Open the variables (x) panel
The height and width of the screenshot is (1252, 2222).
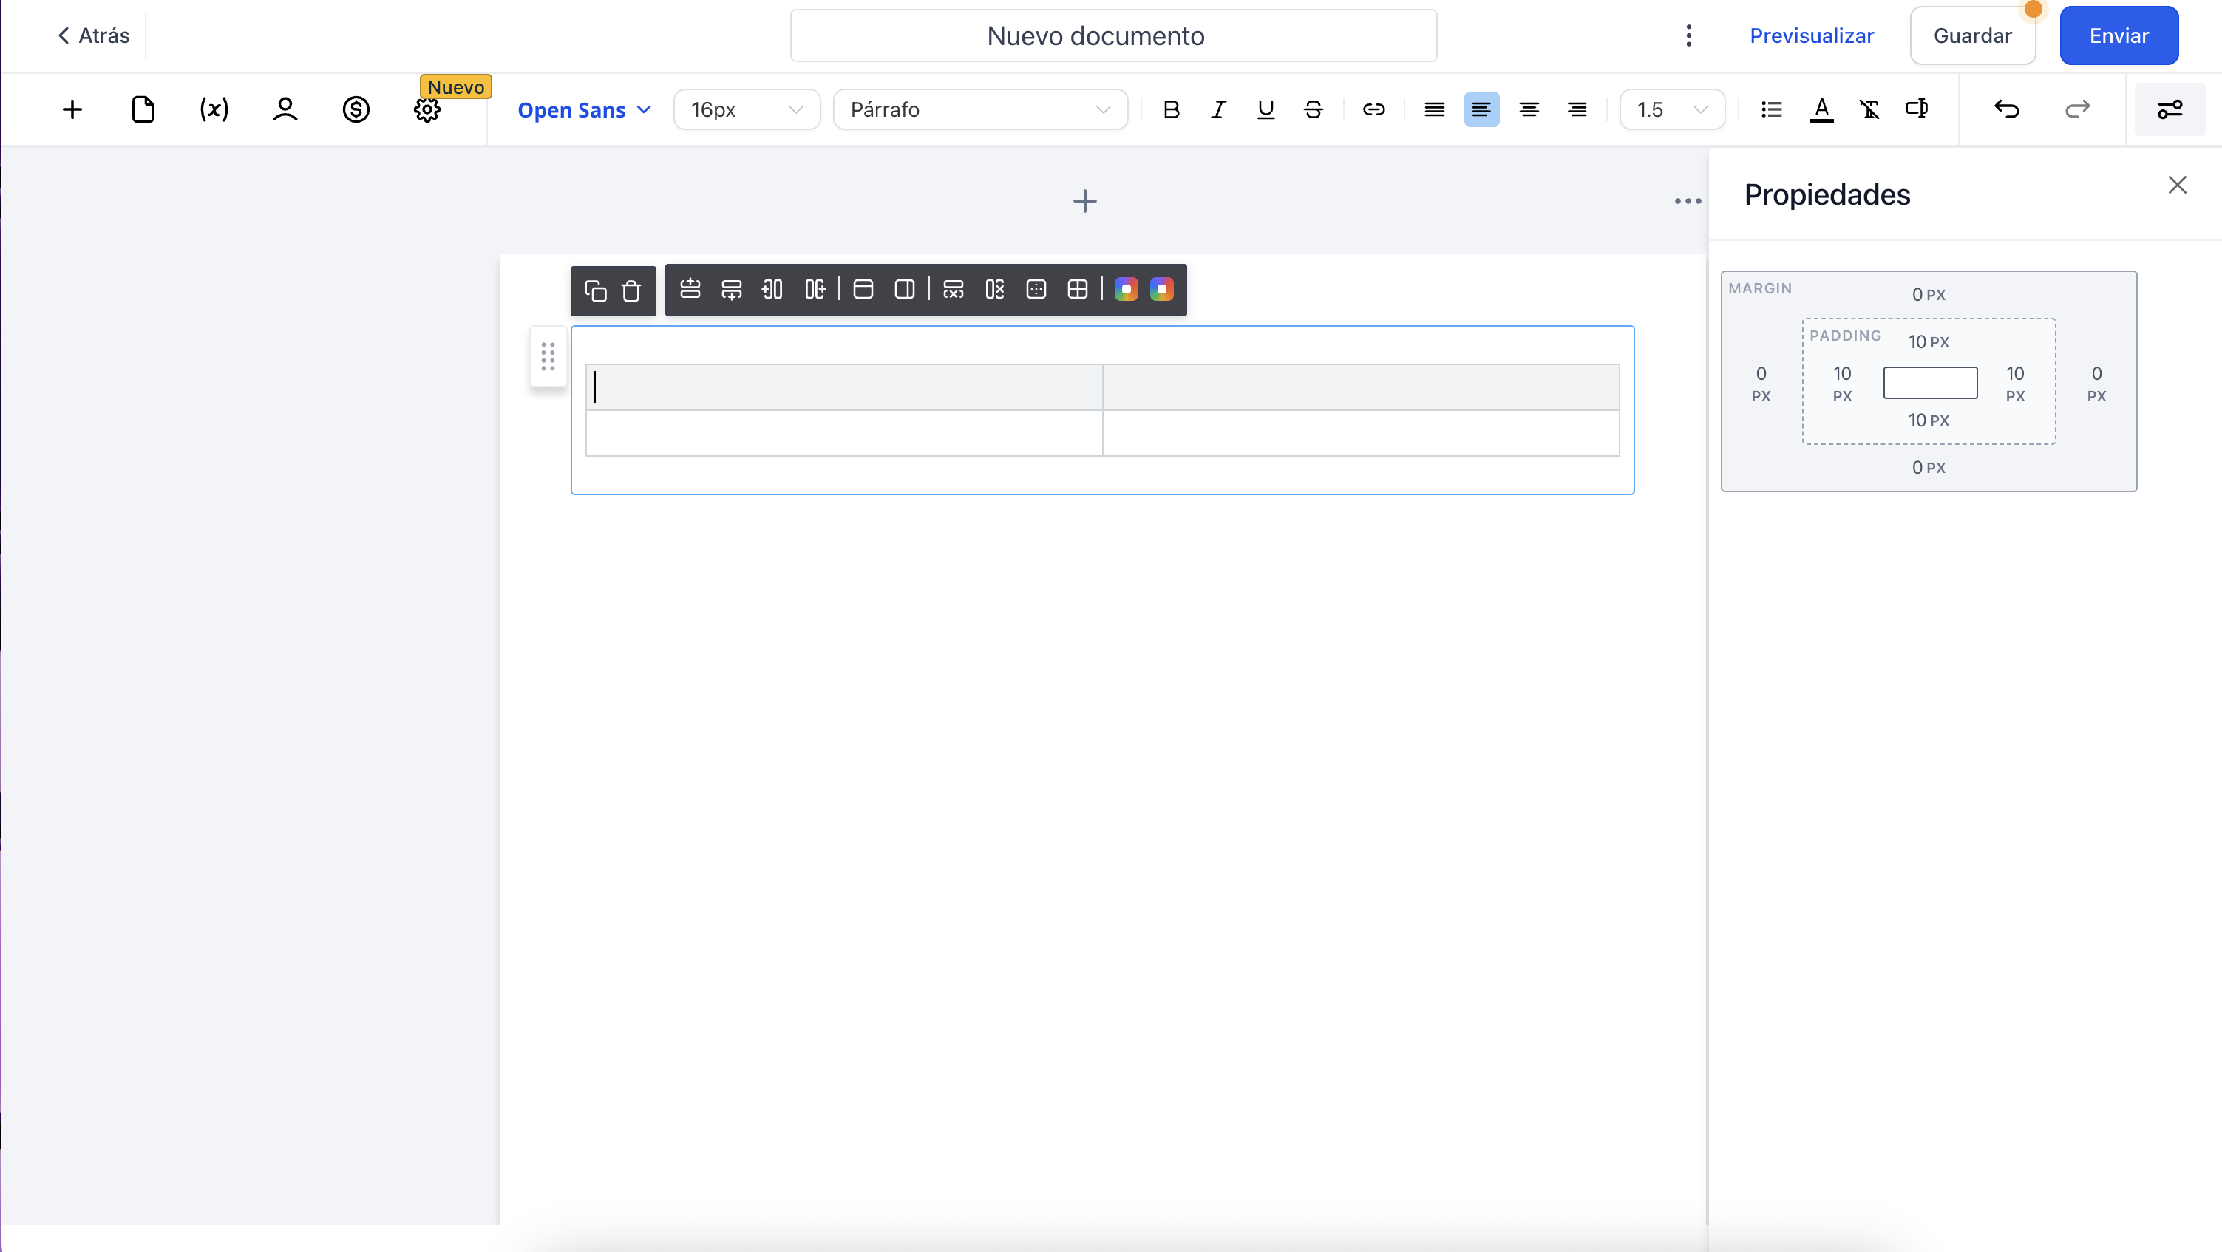214,109
